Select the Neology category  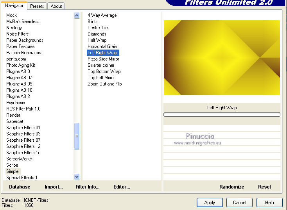pos(14,28)
